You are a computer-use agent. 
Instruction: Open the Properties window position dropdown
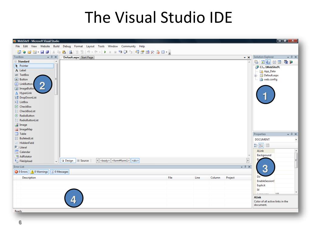(288, 134)
